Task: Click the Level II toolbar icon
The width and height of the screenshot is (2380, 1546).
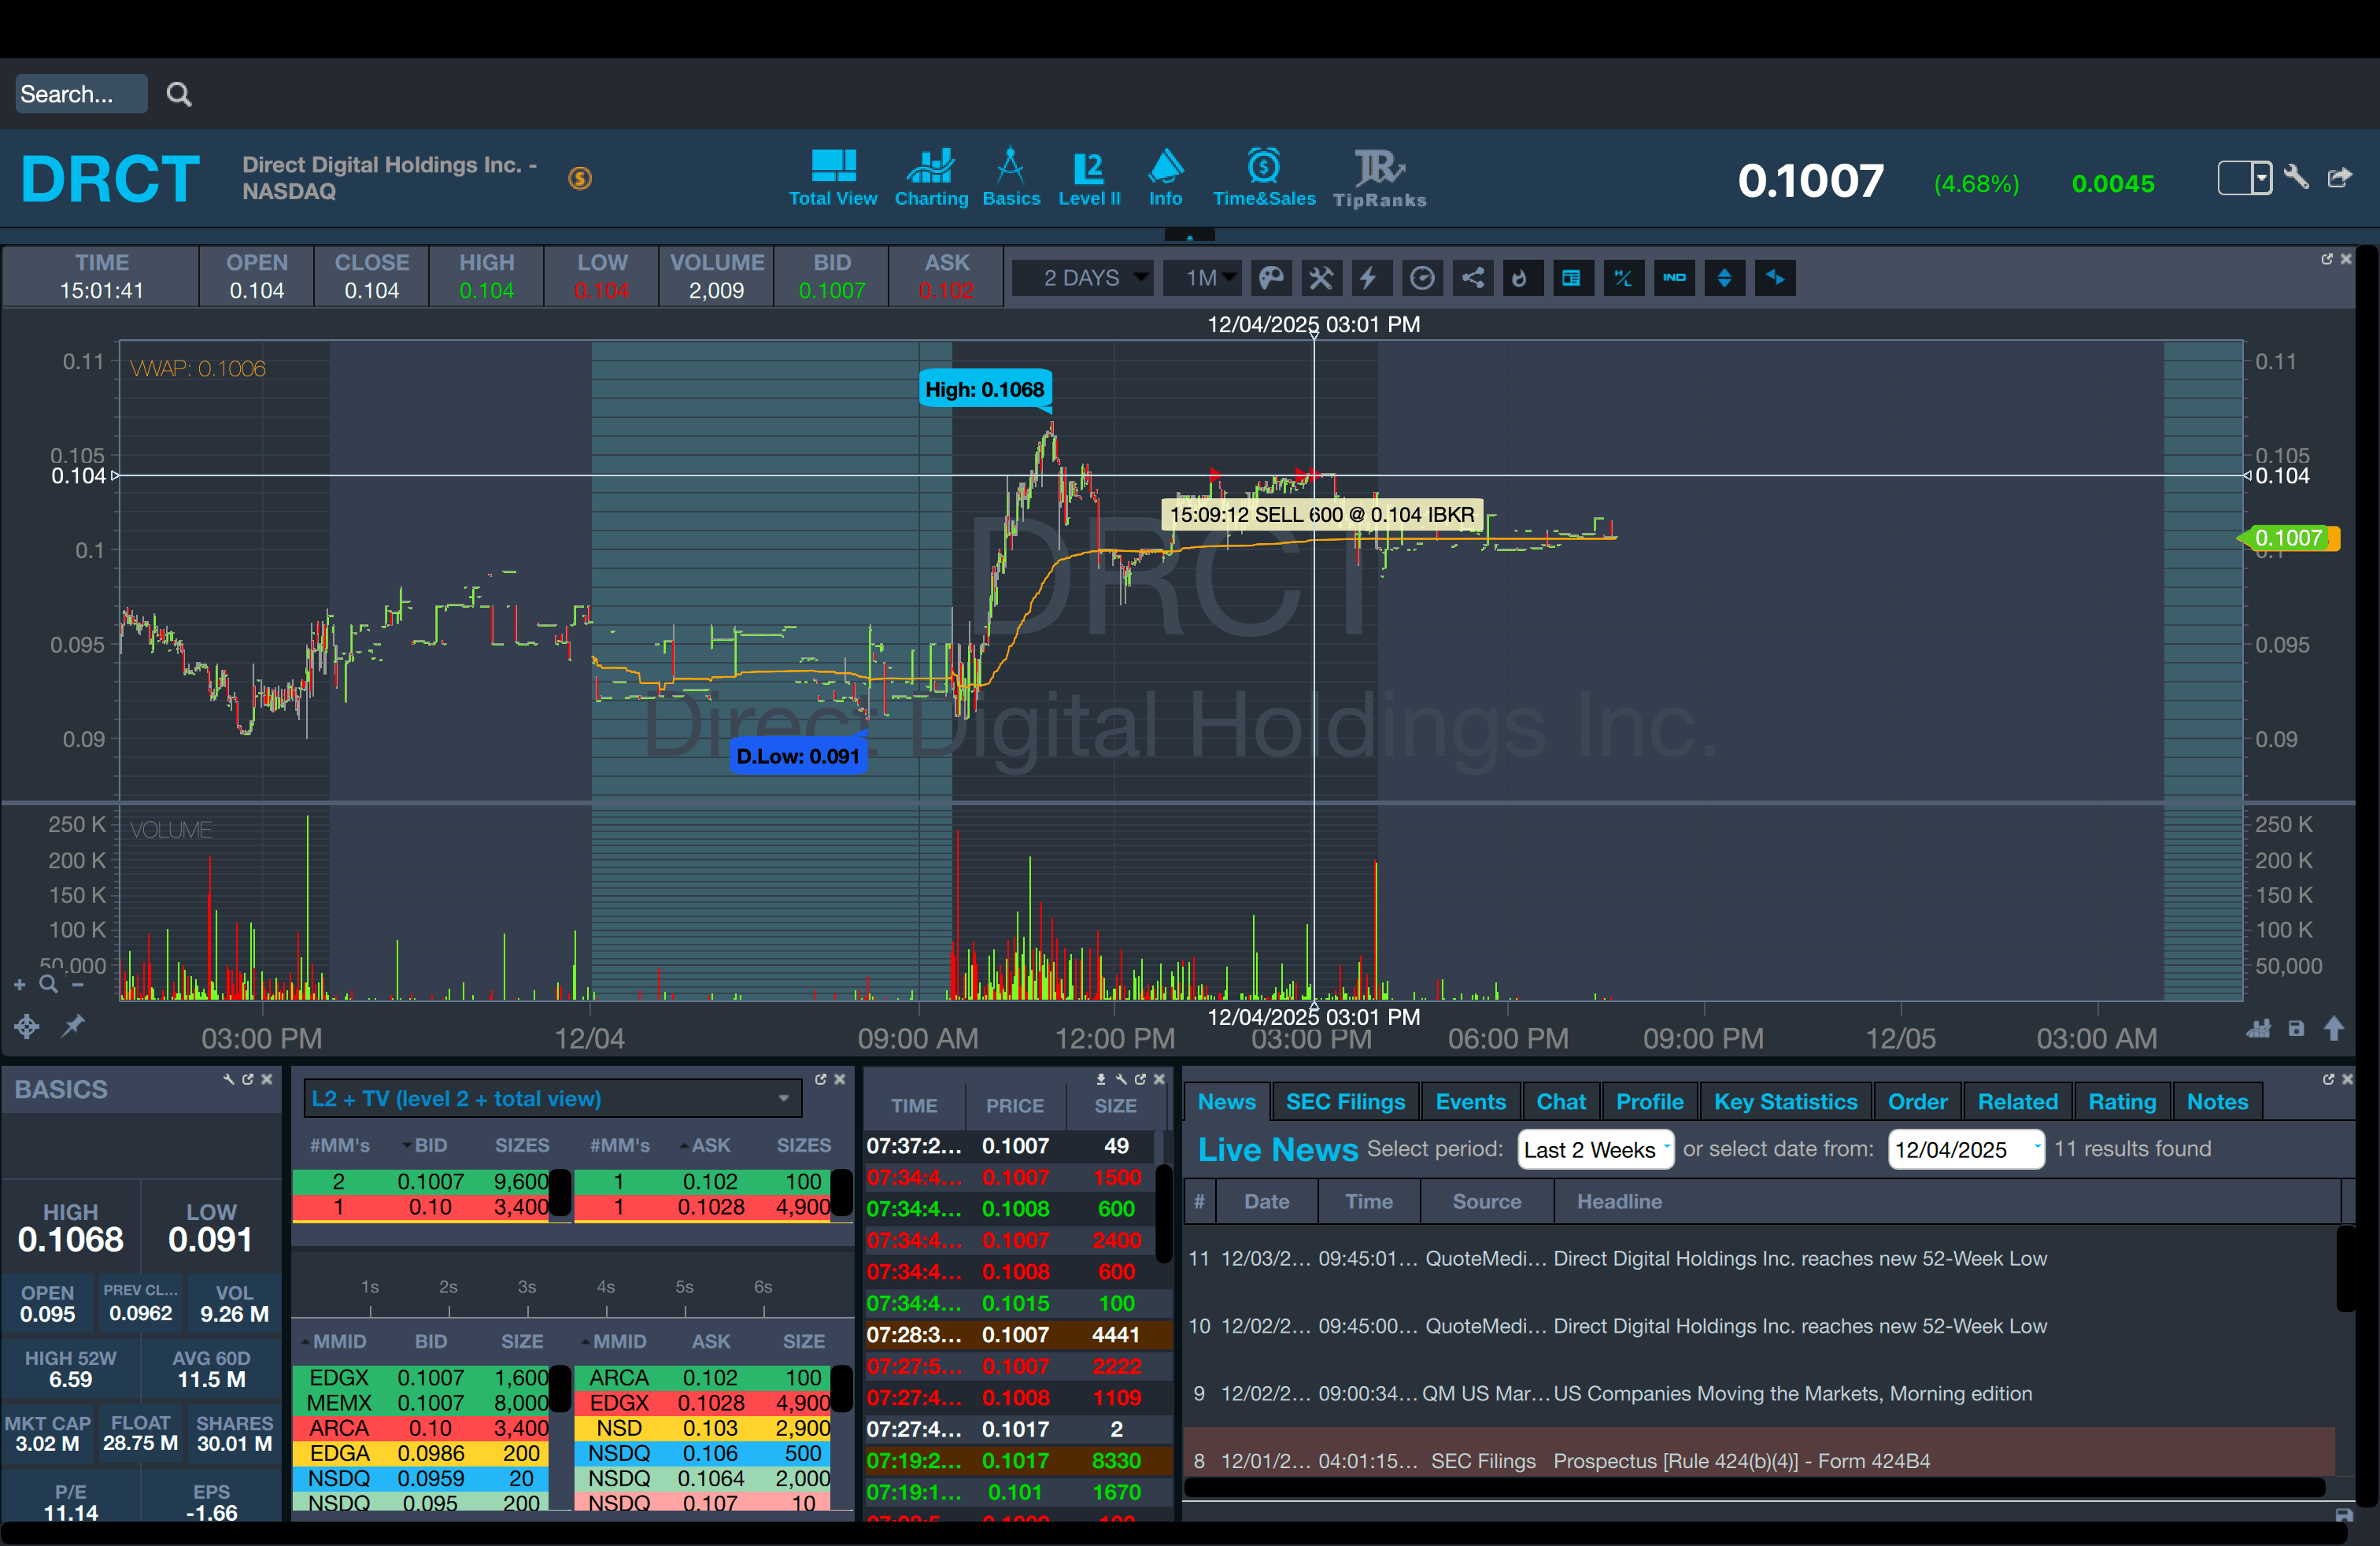Action: (1088, 178)
